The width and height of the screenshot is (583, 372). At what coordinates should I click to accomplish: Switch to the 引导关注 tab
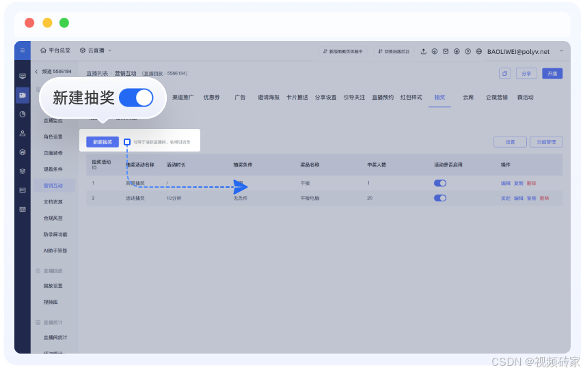354,98
